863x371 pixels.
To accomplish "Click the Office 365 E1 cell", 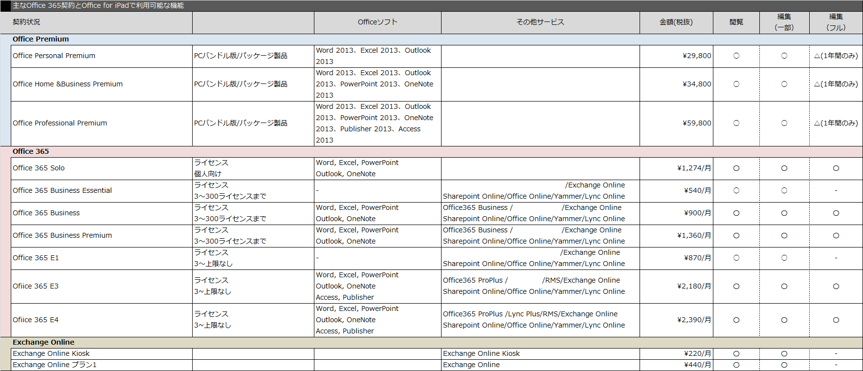I will click(x=102, y=258).
